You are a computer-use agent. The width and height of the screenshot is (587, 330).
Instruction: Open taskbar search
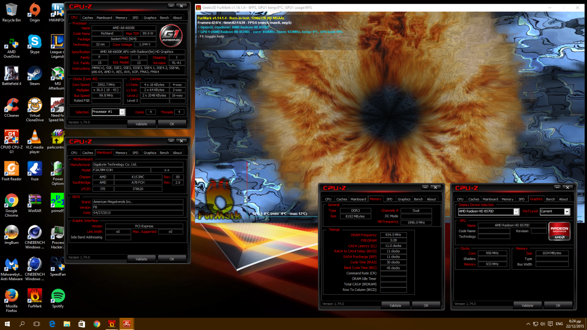coord(22,324)
